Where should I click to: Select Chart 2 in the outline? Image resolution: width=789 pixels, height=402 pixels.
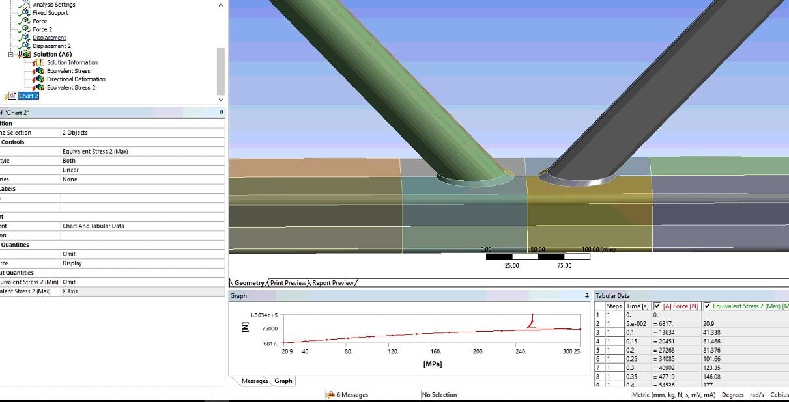tap(29, 96)
